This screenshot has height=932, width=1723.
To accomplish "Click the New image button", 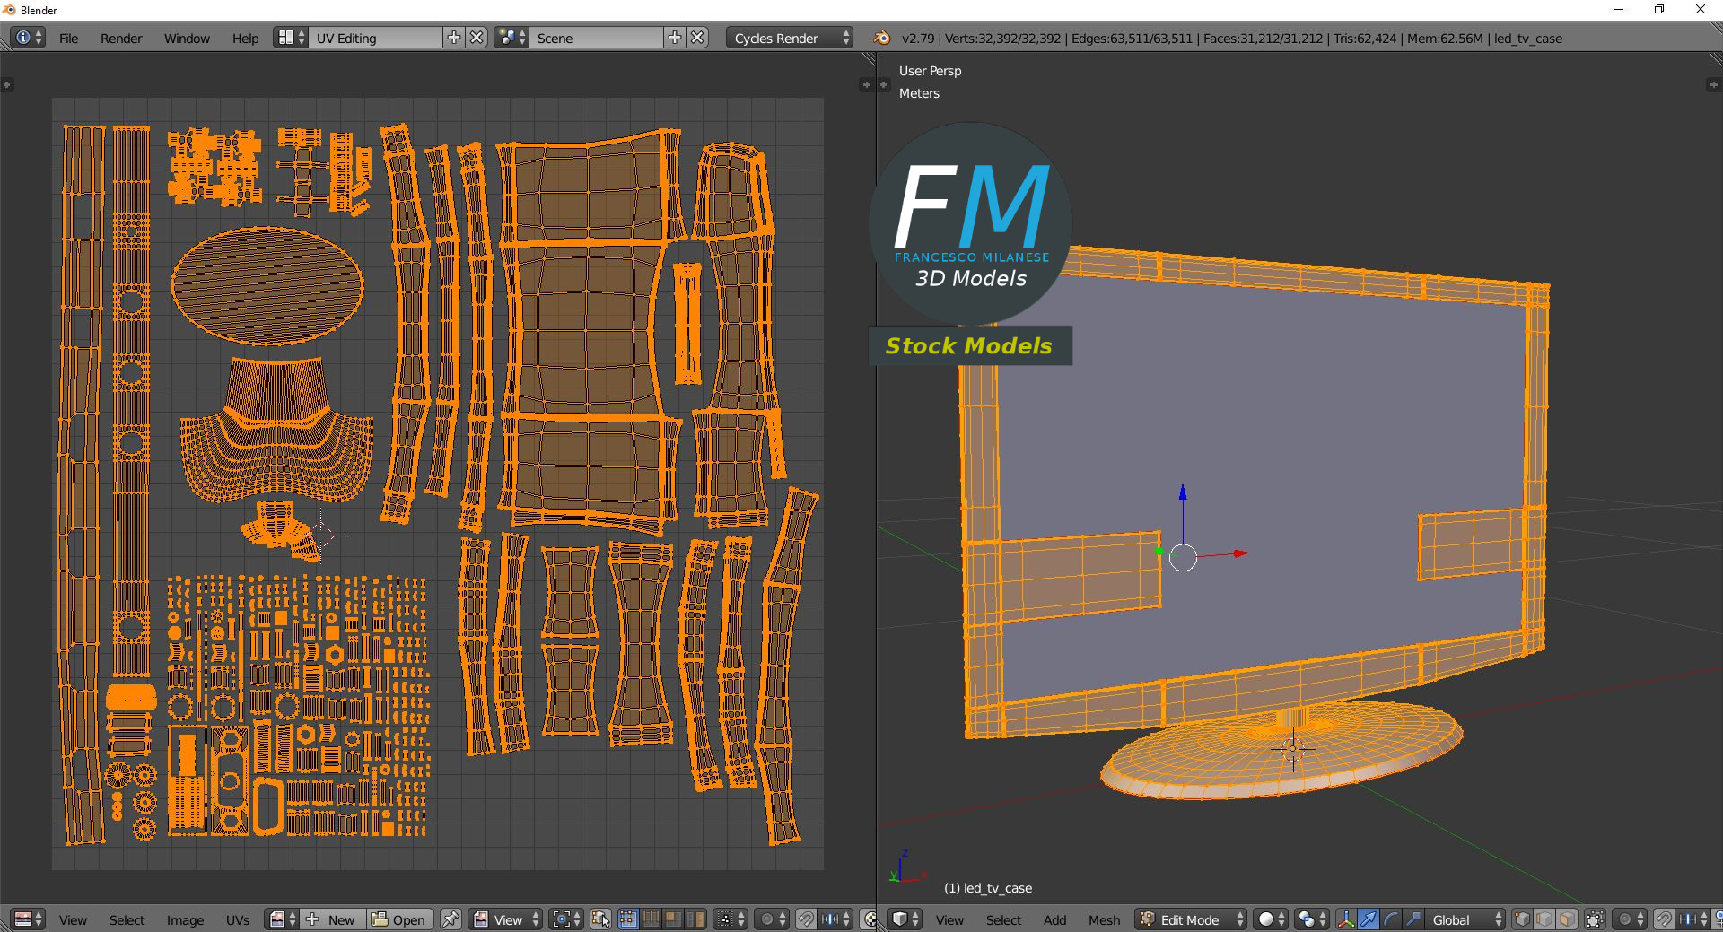I will pos(333,919).
